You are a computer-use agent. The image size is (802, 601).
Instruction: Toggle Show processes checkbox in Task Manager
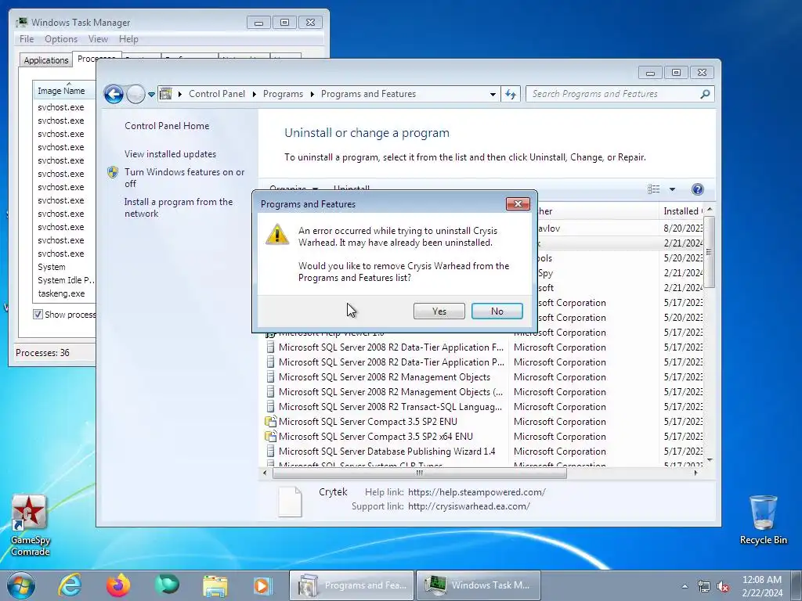(38, 315)
